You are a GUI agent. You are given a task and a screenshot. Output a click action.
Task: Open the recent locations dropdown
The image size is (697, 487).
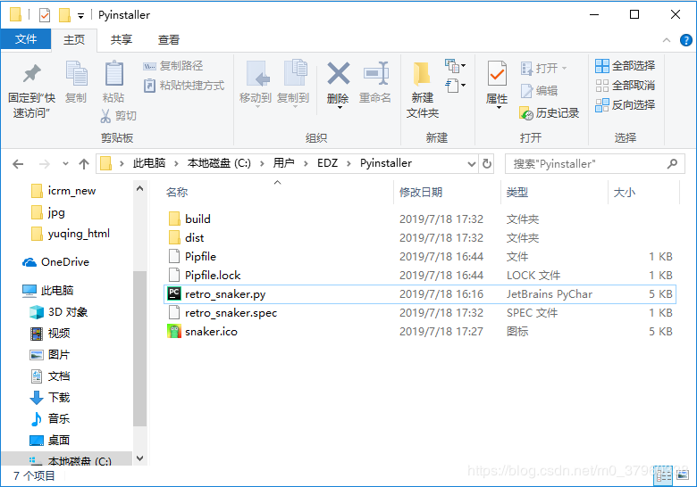pyautogui.click(x=65, y=163)
